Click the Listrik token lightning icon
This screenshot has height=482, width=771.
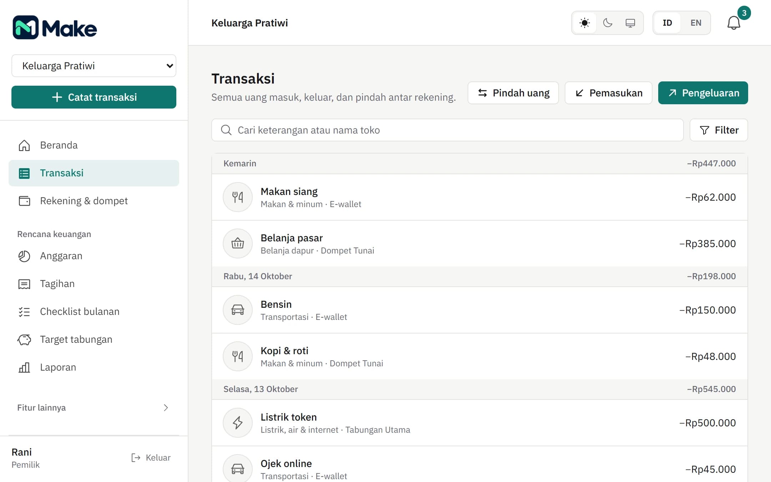coord(238,423)
